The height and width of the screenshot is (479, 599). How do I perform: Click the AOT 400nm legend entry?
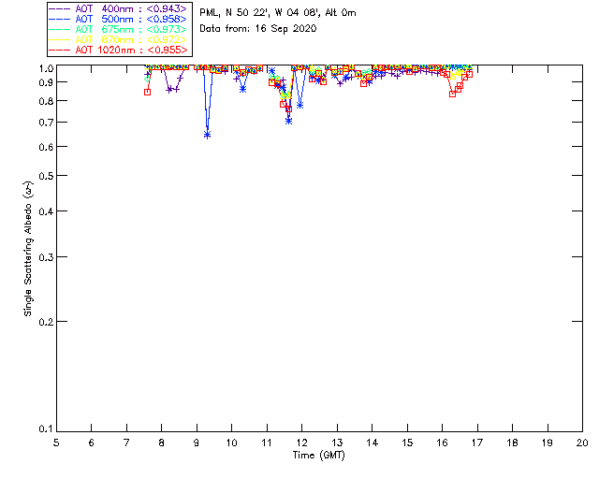pyautogui.click(x=118, y=8)
